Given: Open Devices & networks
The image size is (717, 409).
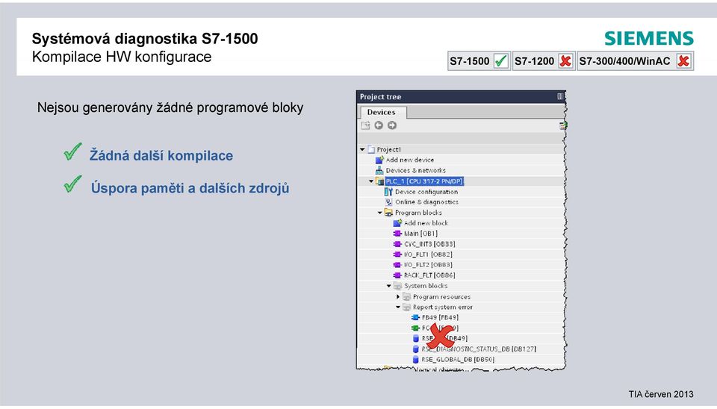Looking at the screenshot, I should (416, 170).
